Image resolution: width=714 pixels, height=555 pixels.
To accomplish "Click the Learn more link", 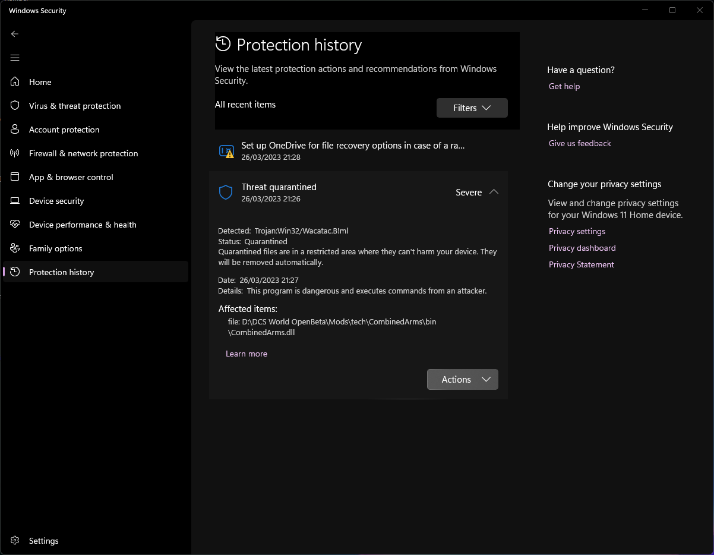I will pyautogui.click(x=247, y=354).
